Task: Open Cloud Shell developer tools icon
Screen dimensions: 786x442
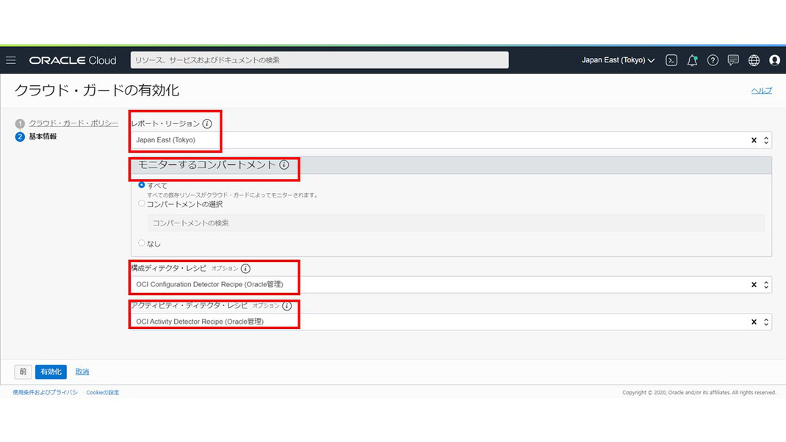Action: click(671, 60)
